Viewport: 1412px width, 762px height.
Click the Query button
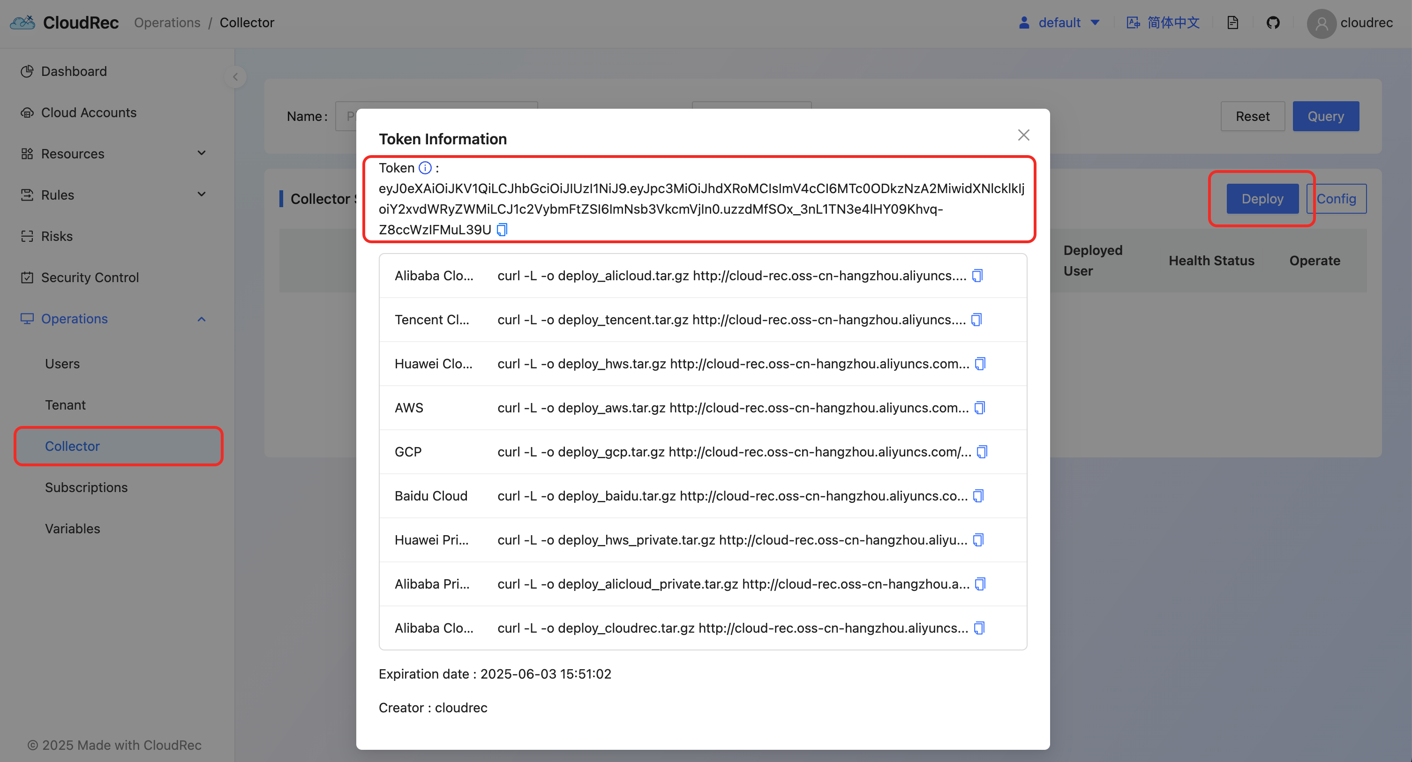coord(1325,116)
